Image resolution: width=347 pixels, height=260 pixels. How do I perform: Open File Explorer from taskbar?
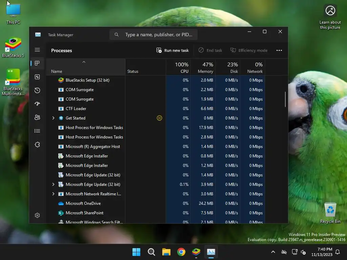tap(166, 252)
